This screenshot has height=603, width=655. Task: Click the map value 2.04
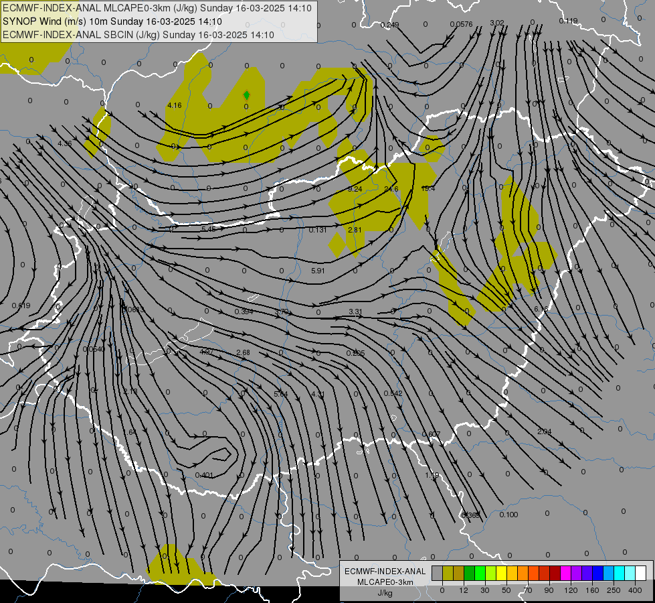point(545,432)
